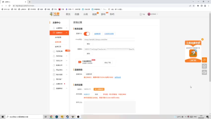
Task: Close the 斗鱼直播伴侣 floating ad
Action: [x=202, y=39]
